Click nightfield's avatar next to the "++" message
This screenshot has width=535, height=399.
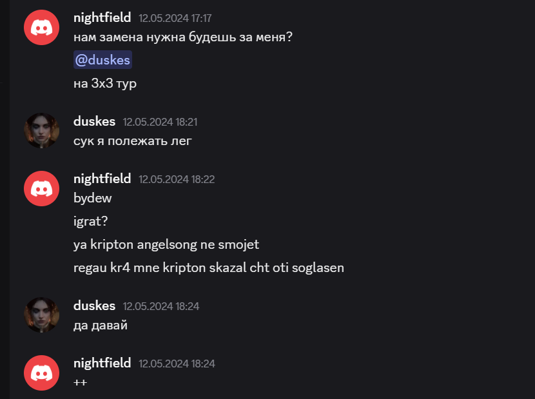pos(41,373)
